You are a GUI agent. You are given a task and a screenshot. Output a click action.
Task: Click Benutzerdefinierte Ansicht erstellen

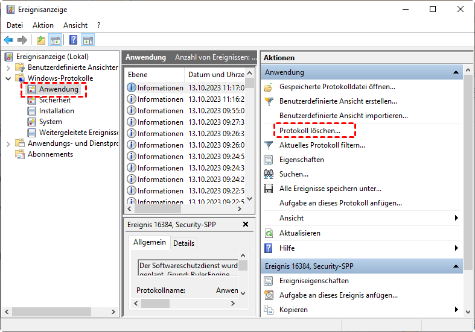338,101
